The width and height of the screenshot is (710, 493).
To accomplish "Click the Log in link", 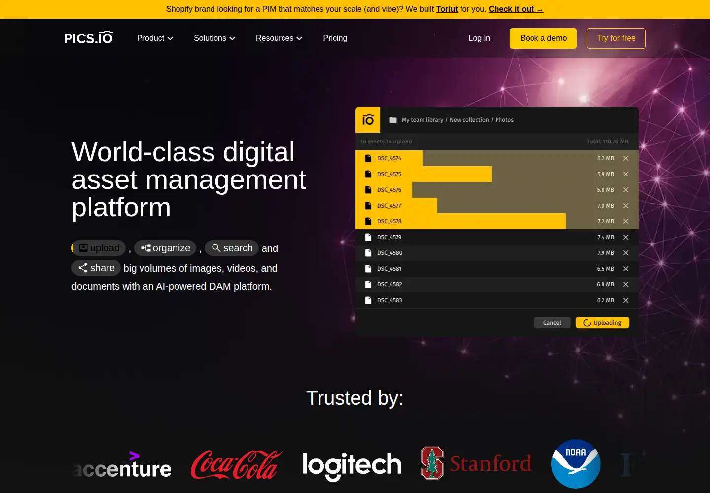I will (x=479, y=38).
